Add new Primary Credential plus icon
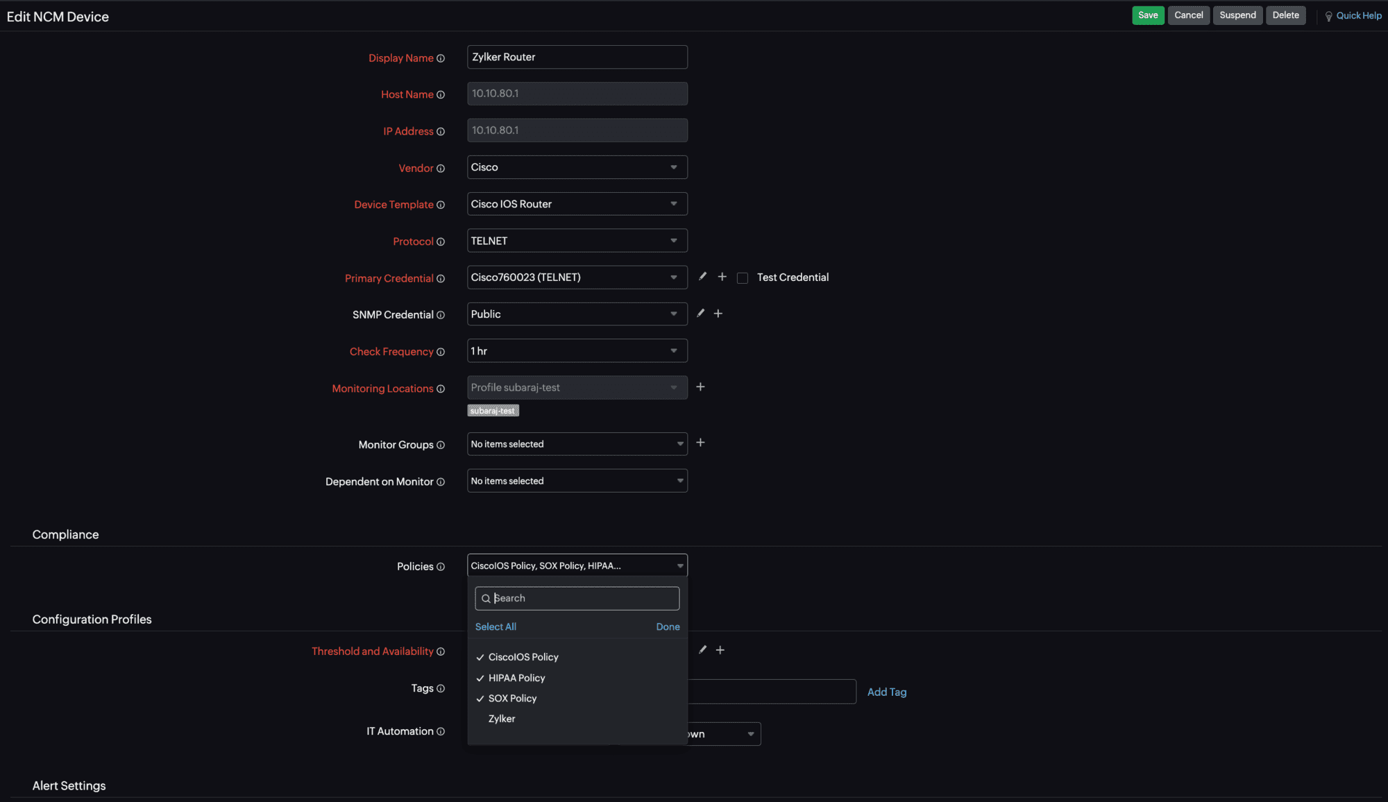The width and height of the screenshot is (1388, 802). click(x=722, y=277)
